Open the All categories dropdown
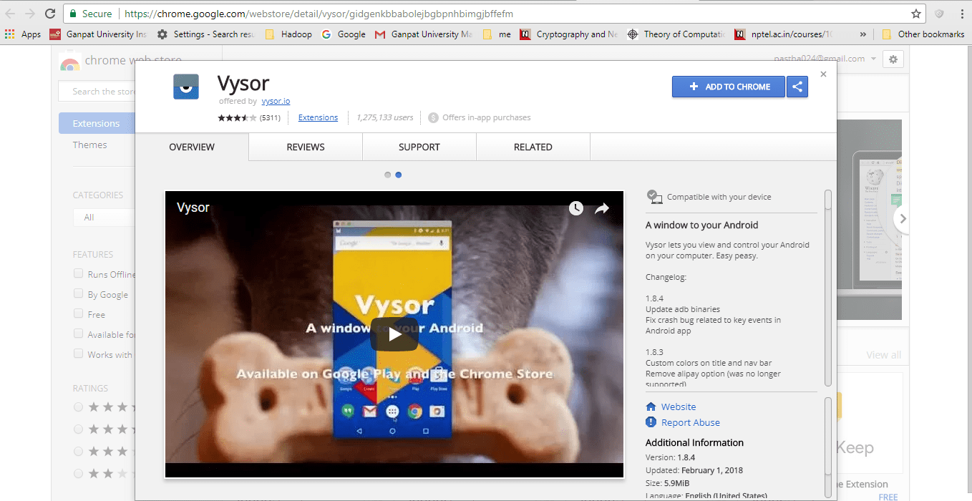The width and height of the screenshot is (972, 501). 105,218
